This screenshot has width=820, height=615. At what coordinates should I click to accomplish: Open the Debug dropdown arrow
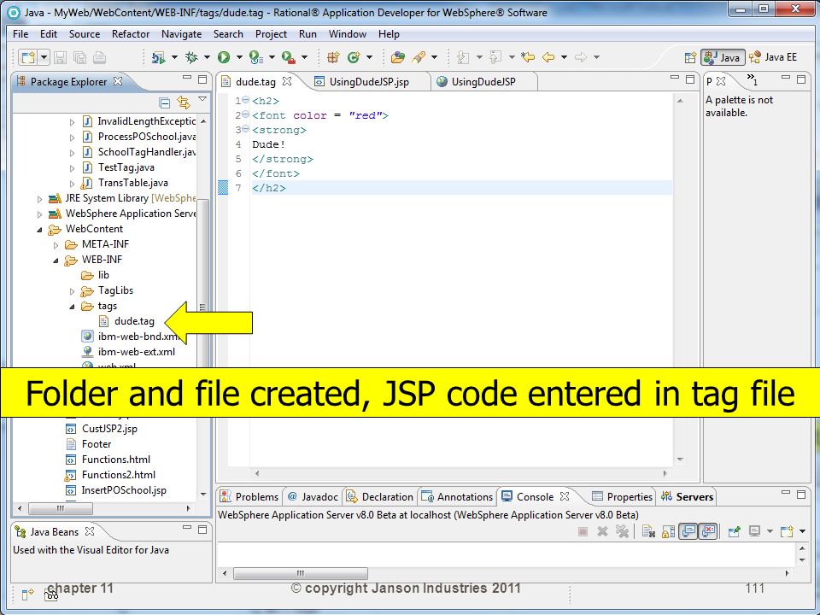pos(207,57)
